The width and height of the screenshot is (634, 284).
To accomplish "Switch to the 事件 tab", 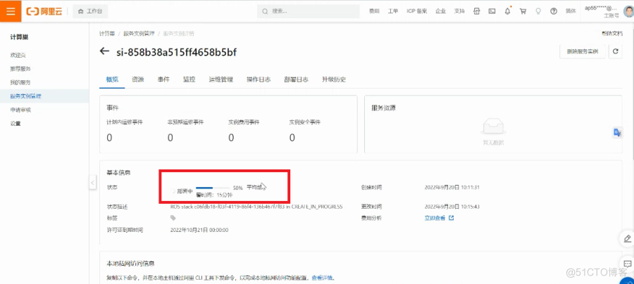I will pyautogui.click(x=163, y=79).
